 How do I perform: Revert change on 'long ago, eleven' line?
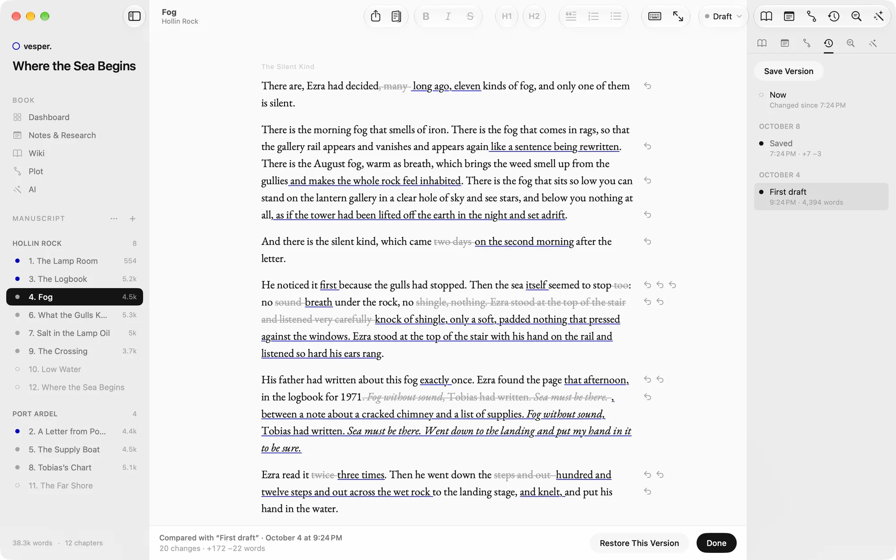pos(647,86)
